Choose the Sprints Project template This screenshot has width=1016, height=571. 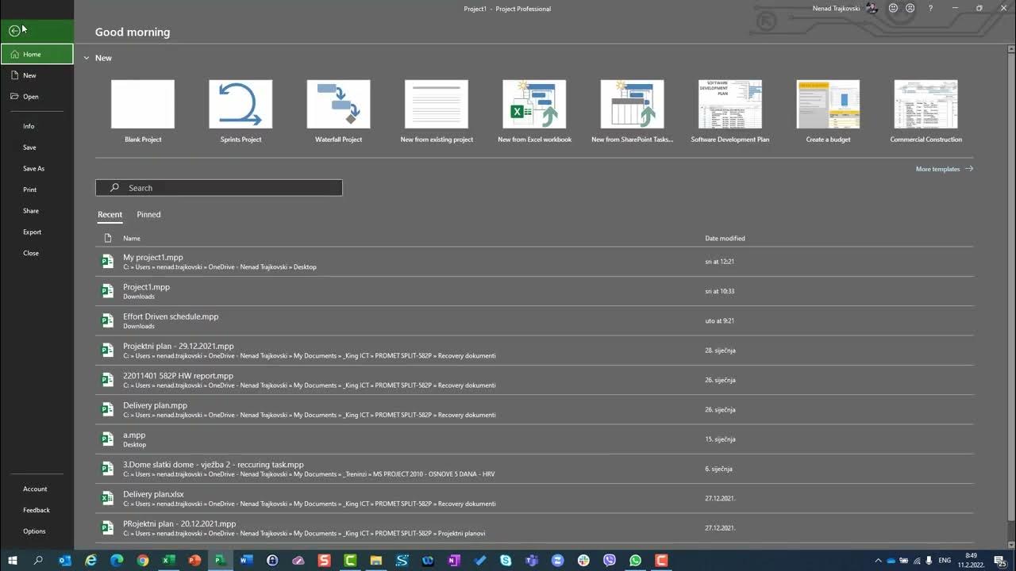(x=241, y=111)
